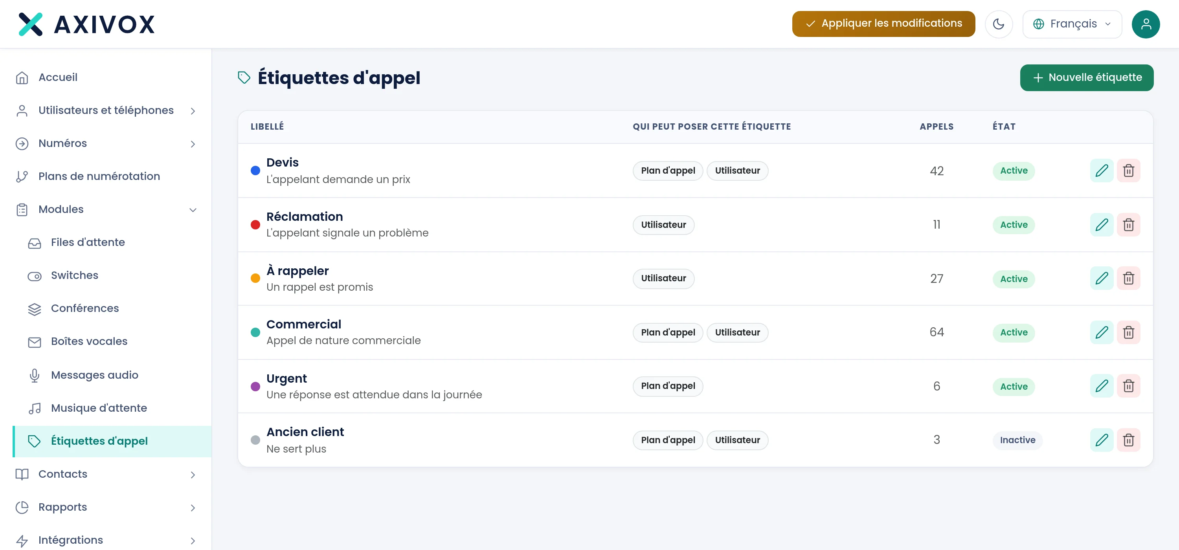Viewport: 1179px width, 550px height.
Task: Click the Inactive status of Ancien client
Action: 1017,440
